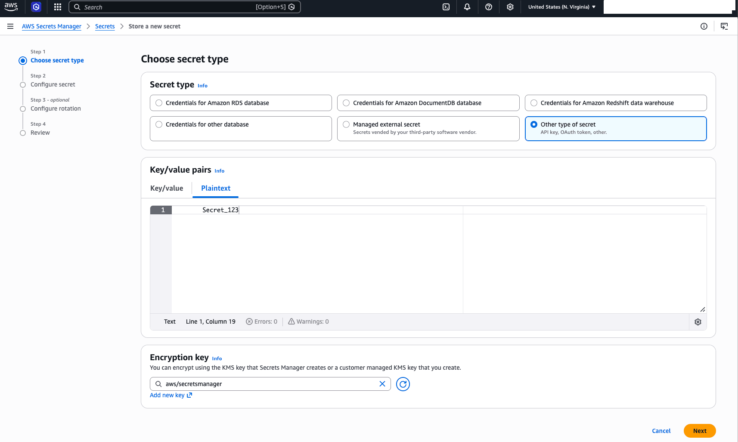Open the tutorials panel icon at top right

(724, 26)
